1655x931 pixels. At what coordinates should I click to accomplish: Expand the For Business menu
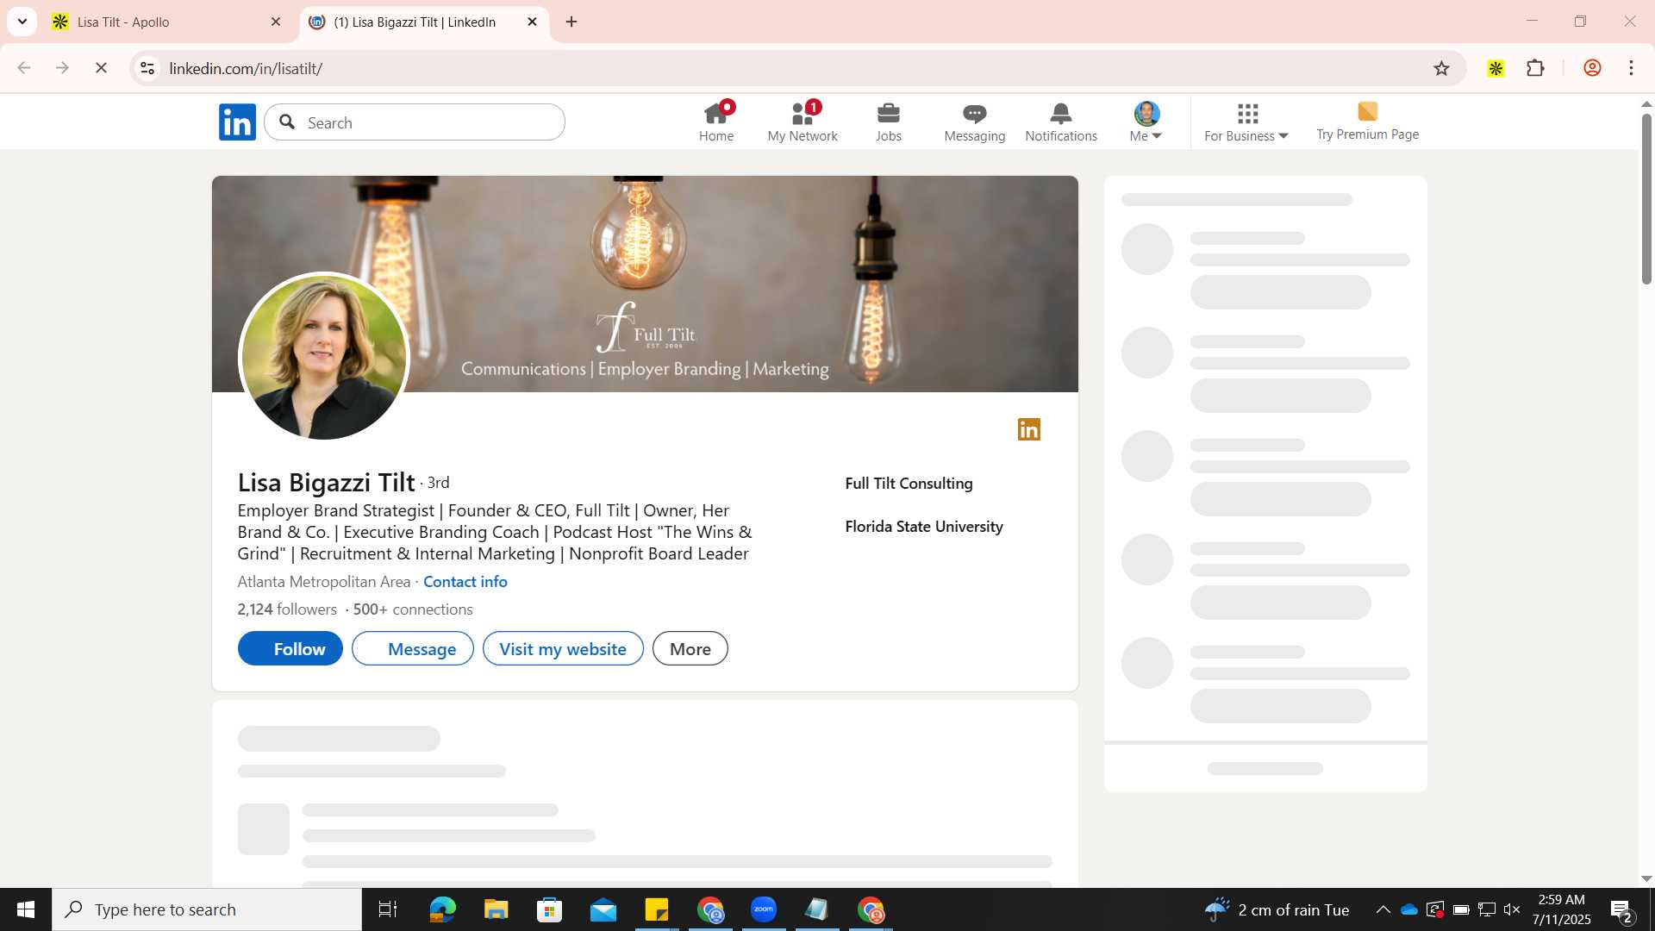[1246, 122]
